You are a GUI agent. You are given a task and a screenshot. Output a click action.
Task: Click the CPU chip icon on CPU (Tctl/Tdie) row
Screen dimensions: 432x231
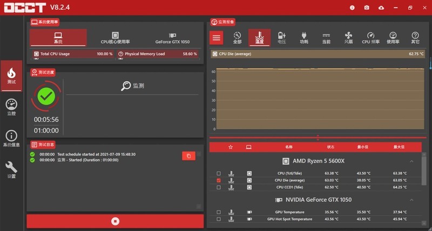pos(249,173)
